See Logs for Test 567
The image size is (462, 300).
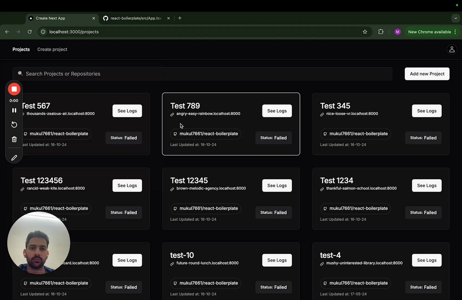pyautogui.click(x=127, y=111)
